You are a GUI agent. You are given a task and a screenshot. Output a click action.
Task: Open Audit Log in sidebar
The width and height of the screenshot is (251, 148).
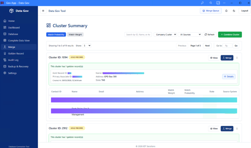pyautogui.click(x=19, y=60)
